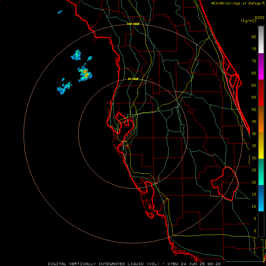
Task: Click the 70 value on the VIL scale
Action: click(x=254, y=61)
